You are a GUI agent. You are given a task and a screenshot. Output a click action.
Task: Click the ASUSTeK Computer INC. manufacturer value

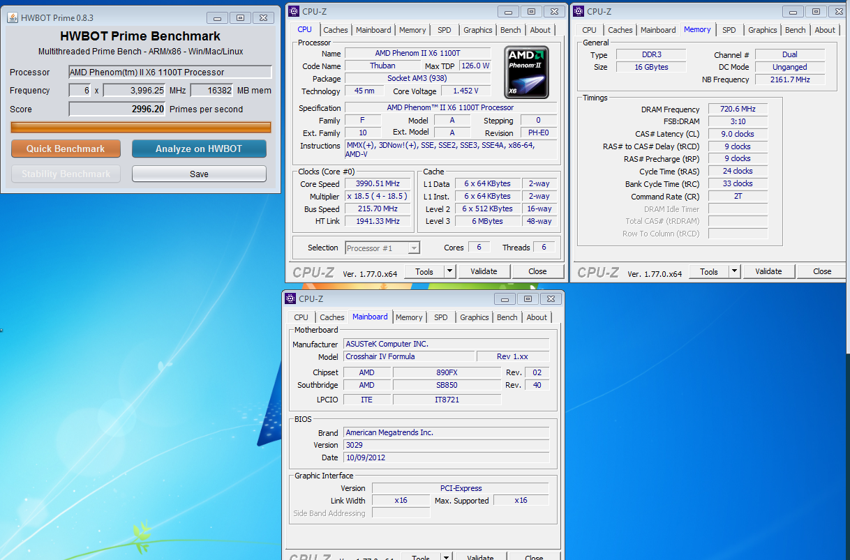click(x=447, y=345)
